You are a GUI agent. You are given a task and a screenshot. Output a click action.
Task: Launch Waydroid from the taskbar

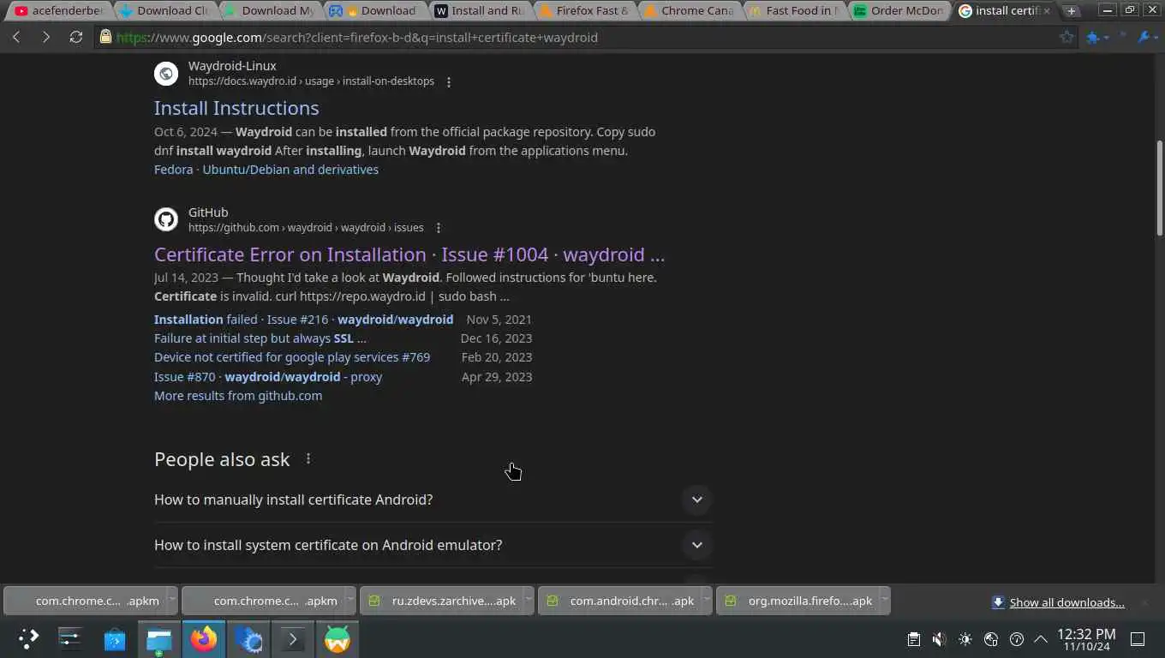(x=338, y=638)
